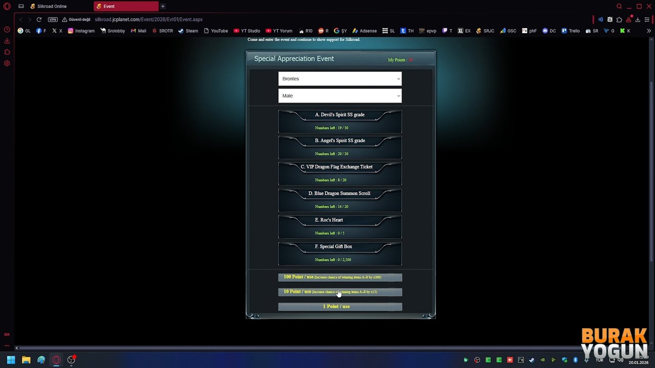The width and height of the screenshot is (655, 368).
Task: Open the browser search magnifier icon
Action: click(619, 6)
